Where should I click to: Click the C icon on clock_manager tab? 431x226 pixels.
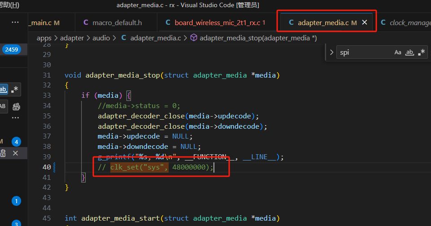(x=383, y=22)
